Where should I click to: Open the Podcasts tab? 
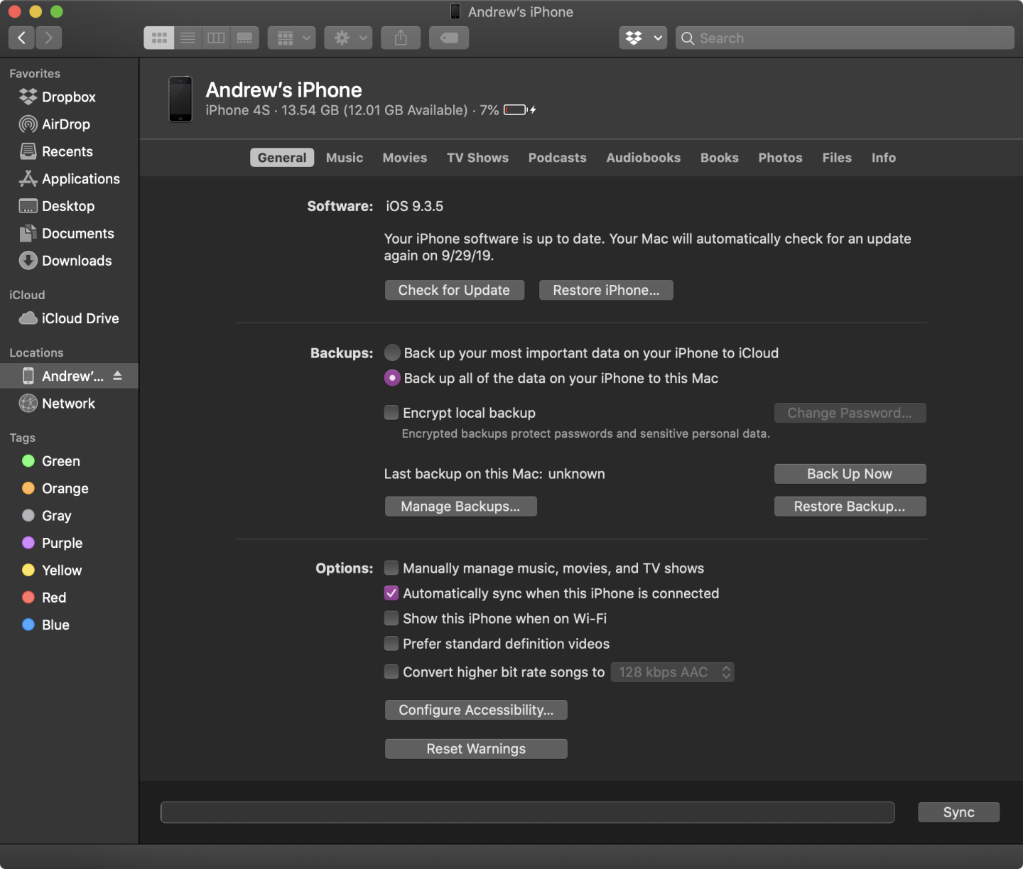[557, 158]
